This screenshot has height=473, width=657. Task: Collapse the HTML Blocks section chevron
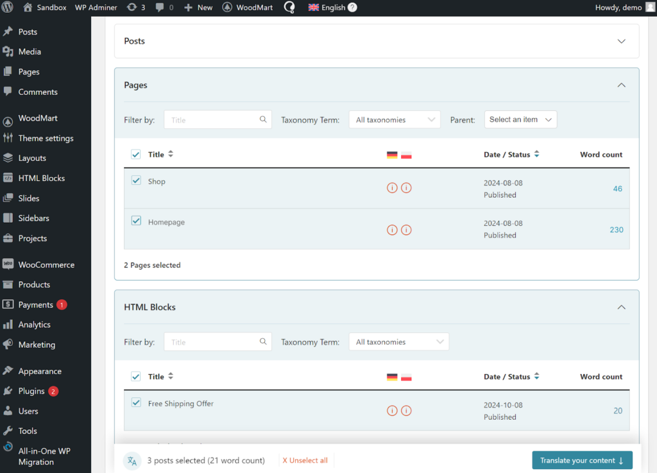[x=621, y=307]
